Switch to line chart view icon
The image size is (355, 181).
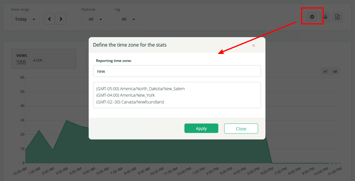(x=326, y=71)
